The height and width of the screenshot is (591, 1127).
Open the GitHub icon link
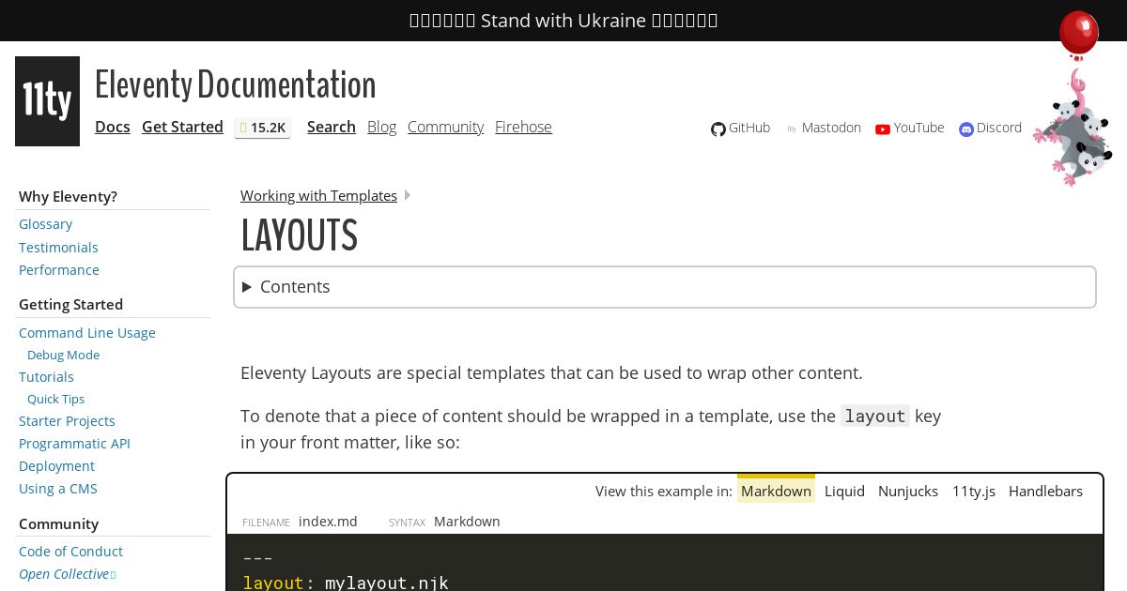(x=718, y=129)
